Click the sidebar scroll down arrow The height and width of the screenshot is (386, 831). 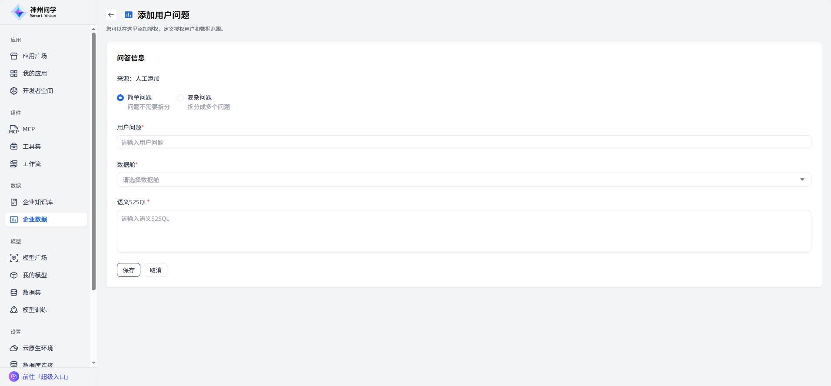93,363
